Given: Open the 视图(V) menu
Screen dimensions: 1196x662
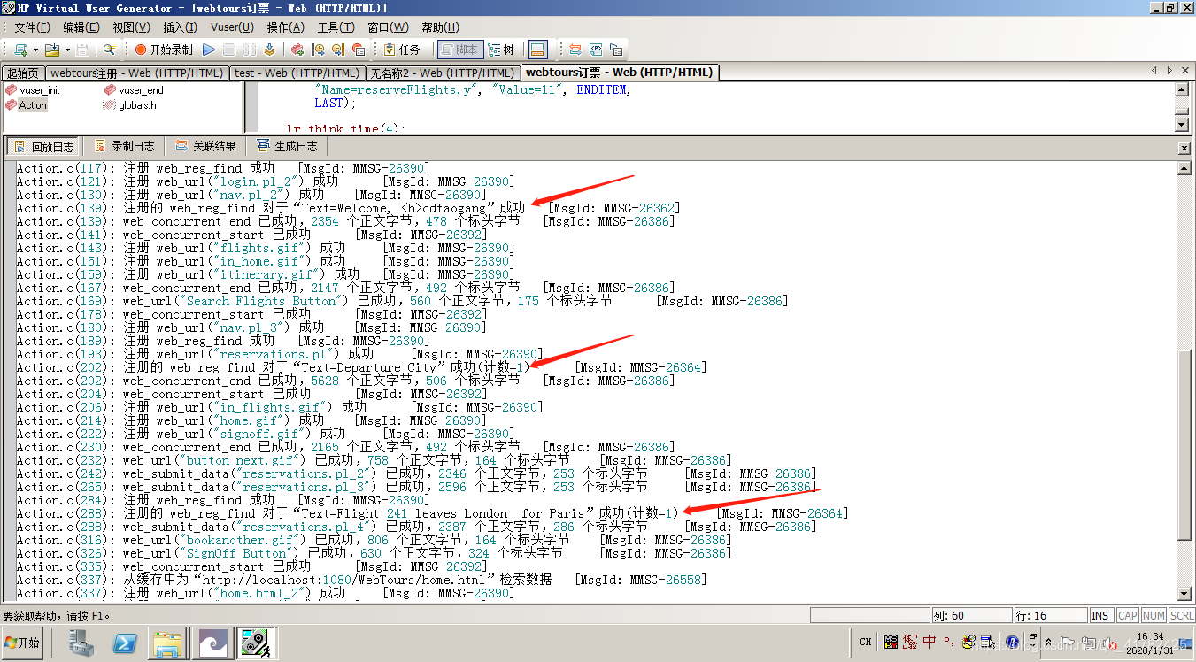Looking at the screenshot, I should point(131,27).
